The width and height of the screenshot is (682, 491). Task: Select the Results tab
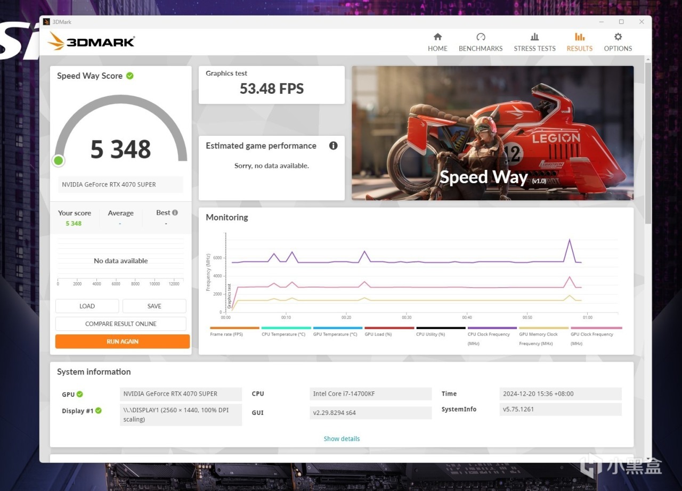[580, 42]
